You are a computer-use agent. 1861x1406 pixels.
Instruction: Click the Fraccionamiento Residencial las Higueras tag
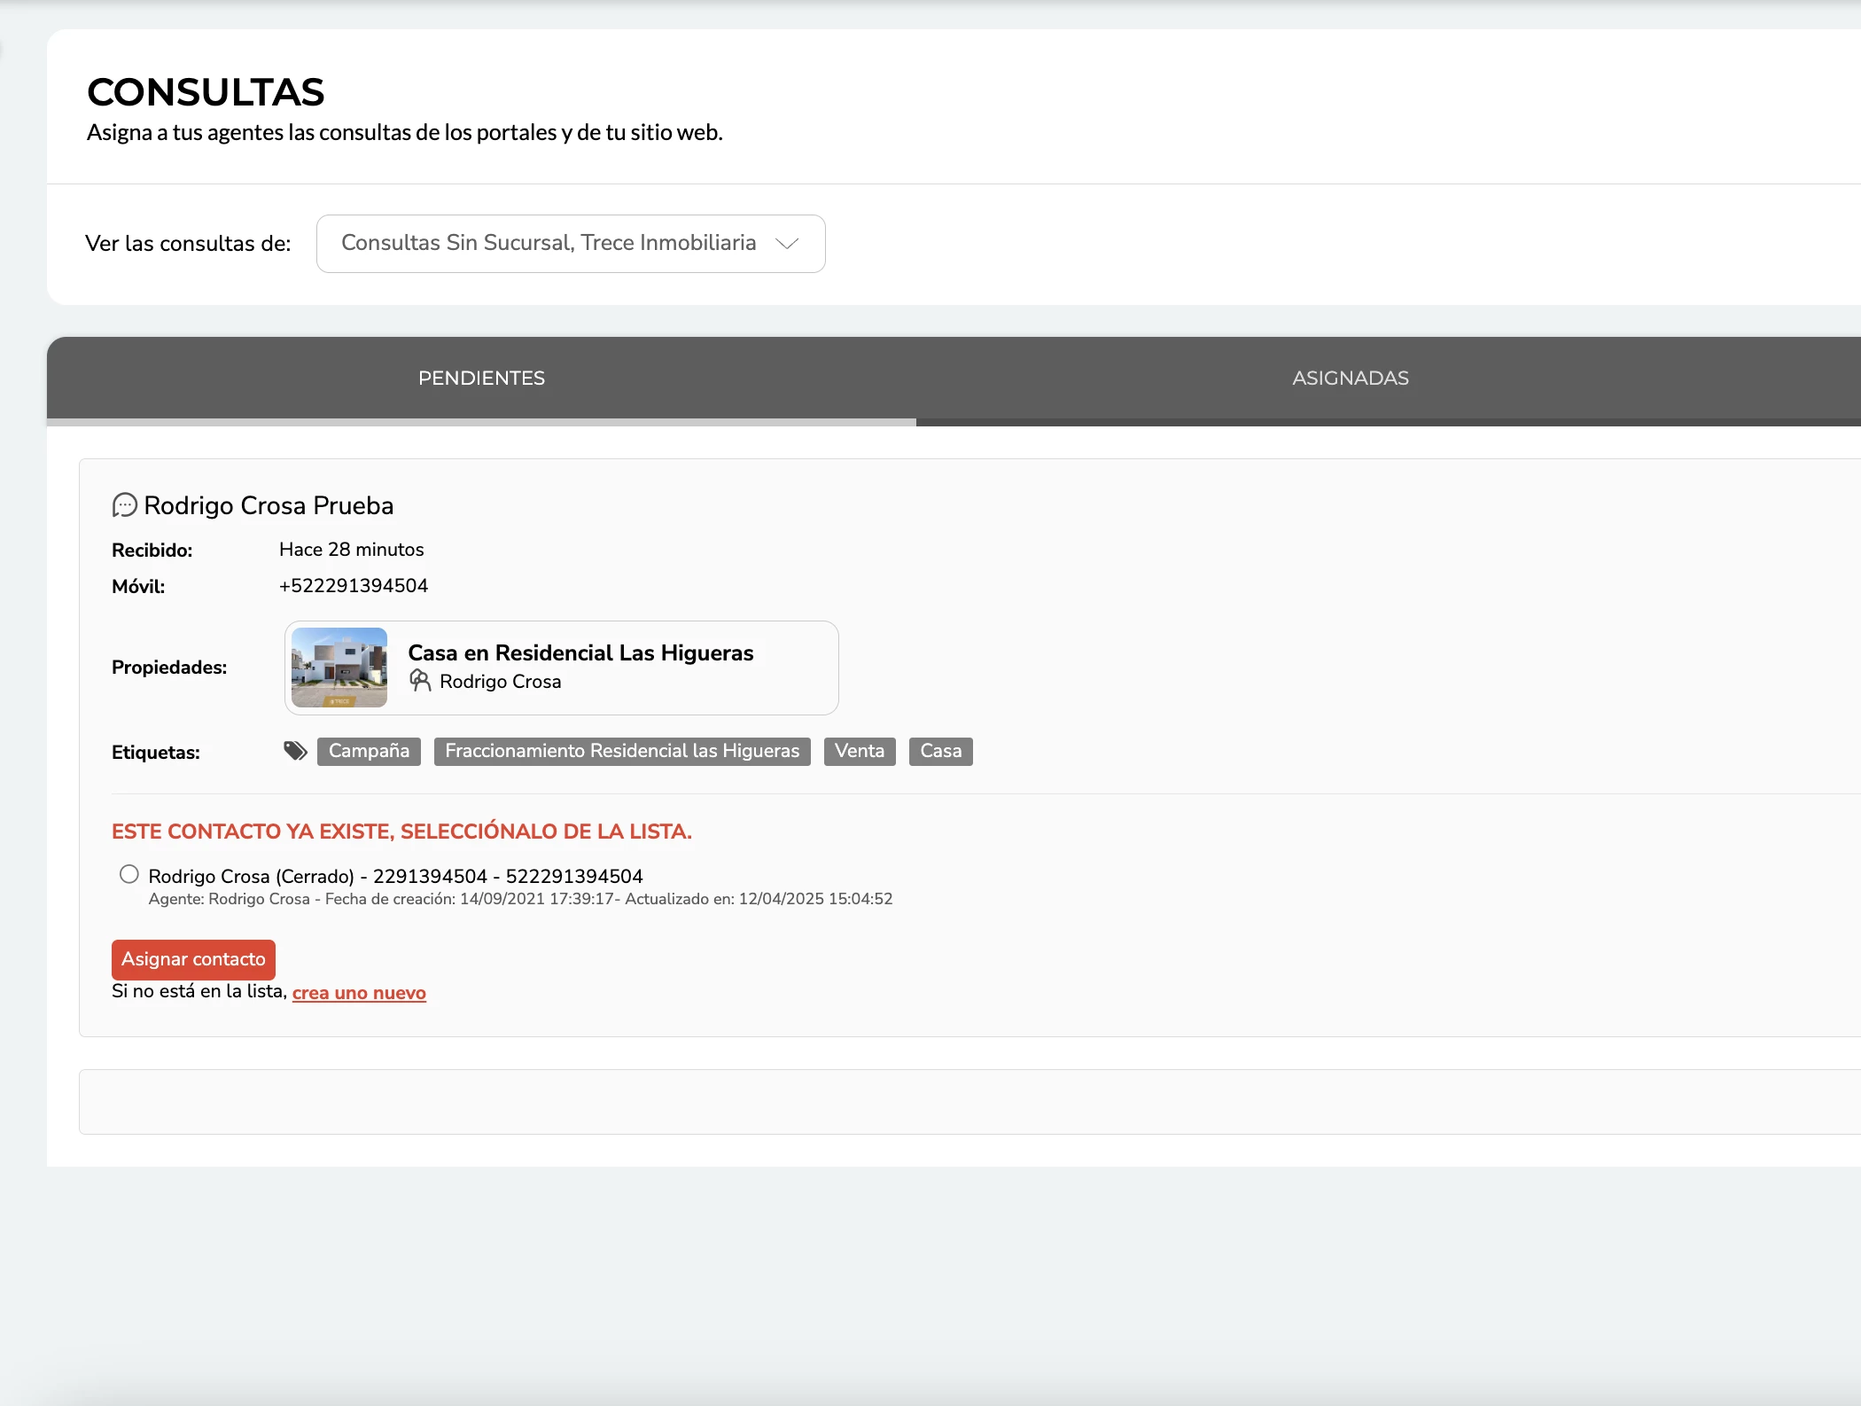pos(622,751)
